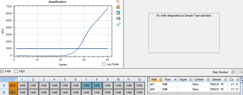Click the Content column header
The width and height of the screenshot is (243, 95).
coord(201,79)
